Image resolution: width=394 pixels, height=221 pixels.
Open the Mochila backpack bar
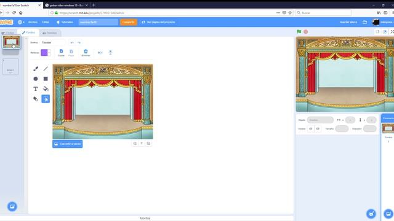tap(145, 219)
